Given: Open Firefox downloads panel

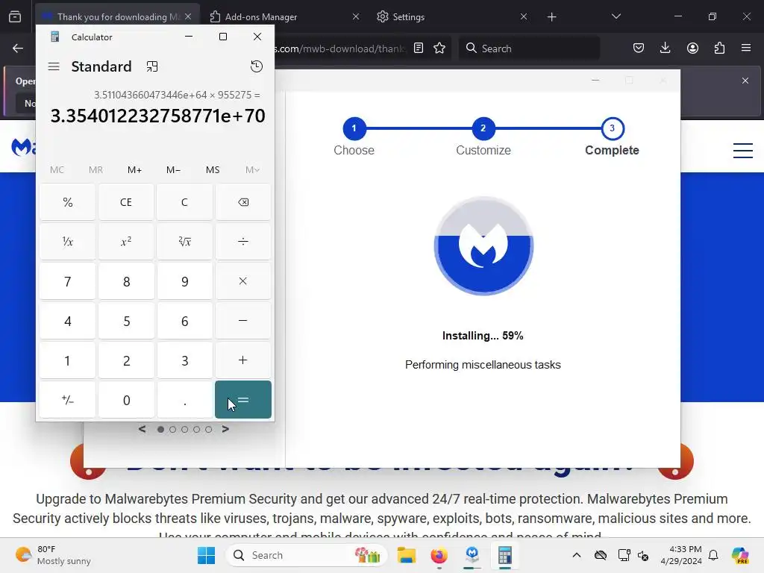Looking at the screenshot, I should click(665, 48).
